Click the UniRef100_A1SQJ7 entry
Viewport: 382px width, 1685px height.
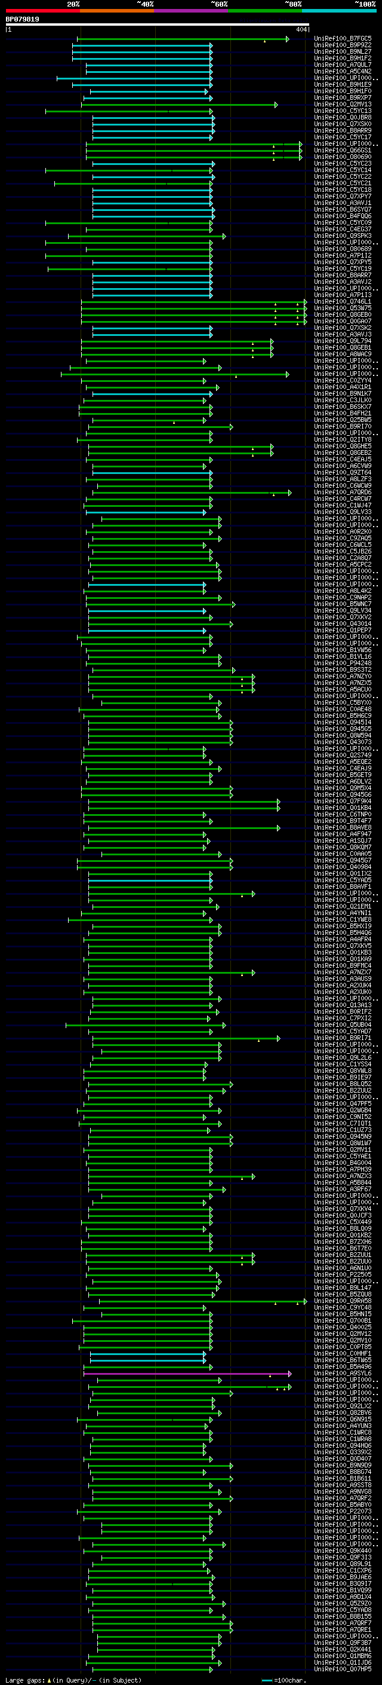click(x=342, y=840)
